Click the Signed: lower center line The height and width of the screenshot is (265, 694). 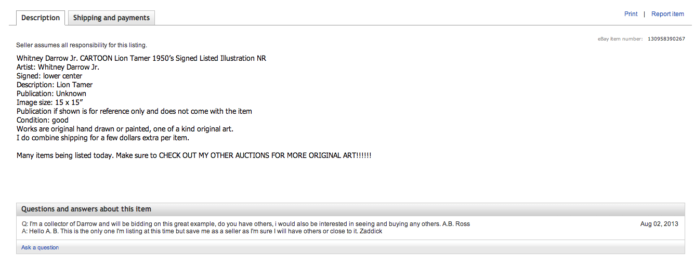[49, 76]
